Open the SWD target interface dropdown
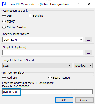 coord(37,66)
